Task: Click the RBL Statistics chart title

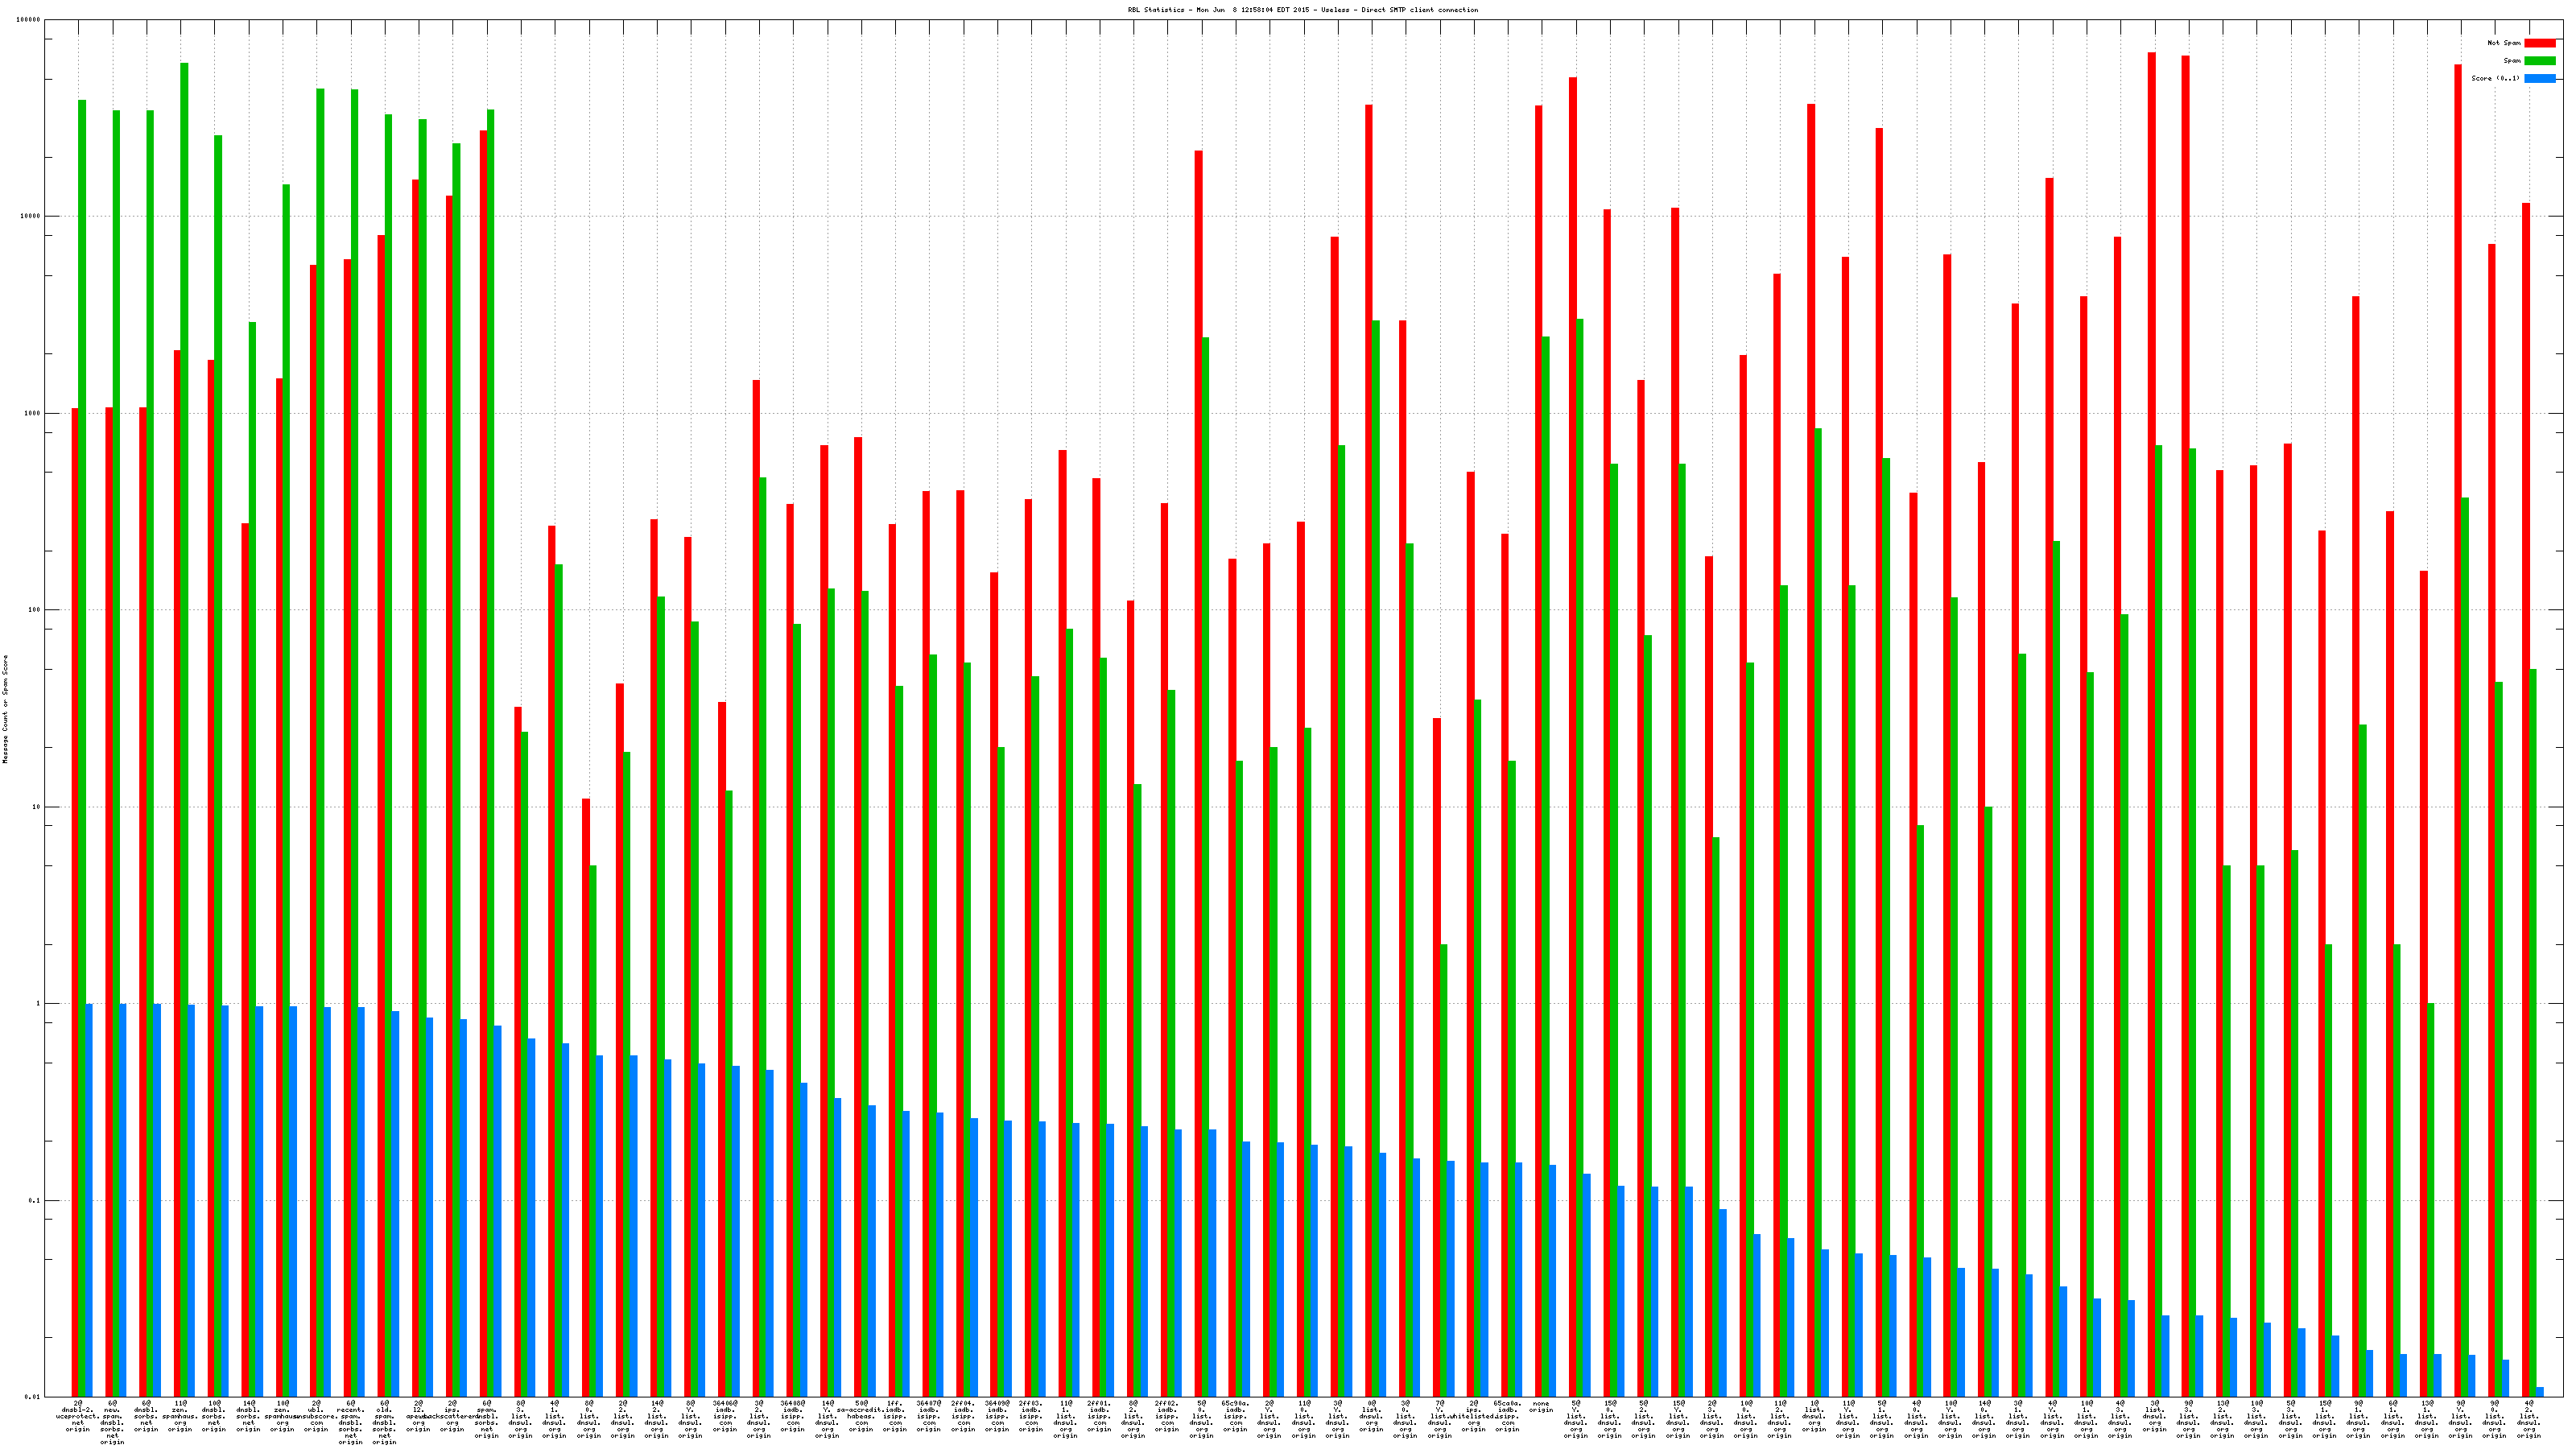Action: coord(1302,10)
